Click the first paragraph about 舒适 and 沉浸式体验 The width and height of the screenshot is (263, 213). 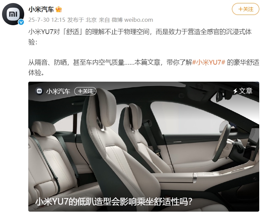pos(140,37)
